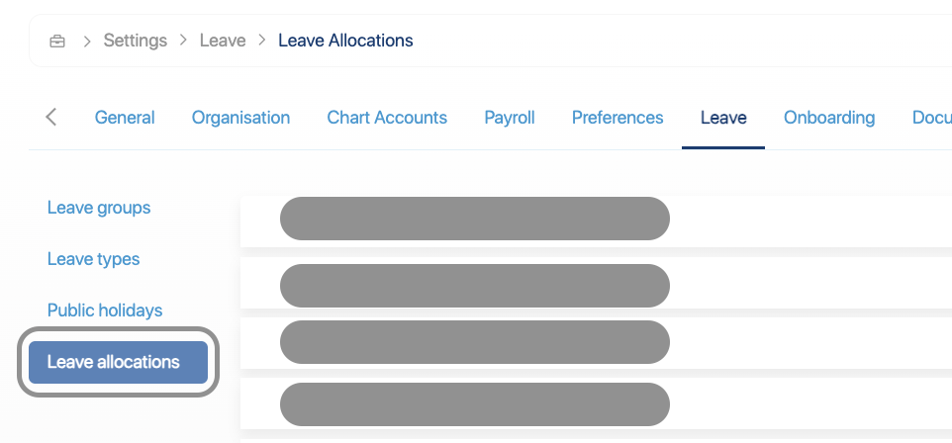Screen dimensions: 952x443
Task: Go to Settings in the breadcrumb
Action: pyautogui.click(x=135, y=41)
